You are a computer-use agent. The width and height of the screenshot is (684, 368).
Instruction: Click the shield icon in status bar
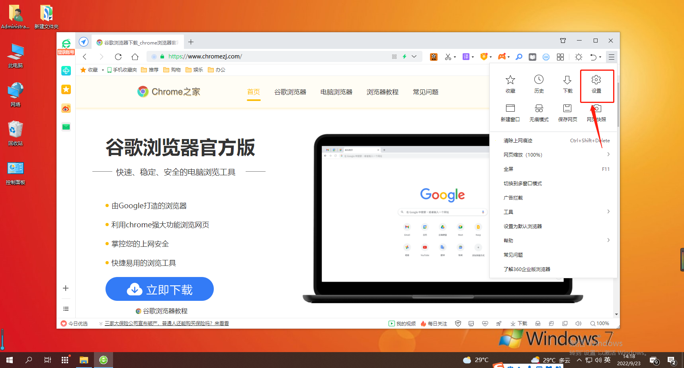458,323
